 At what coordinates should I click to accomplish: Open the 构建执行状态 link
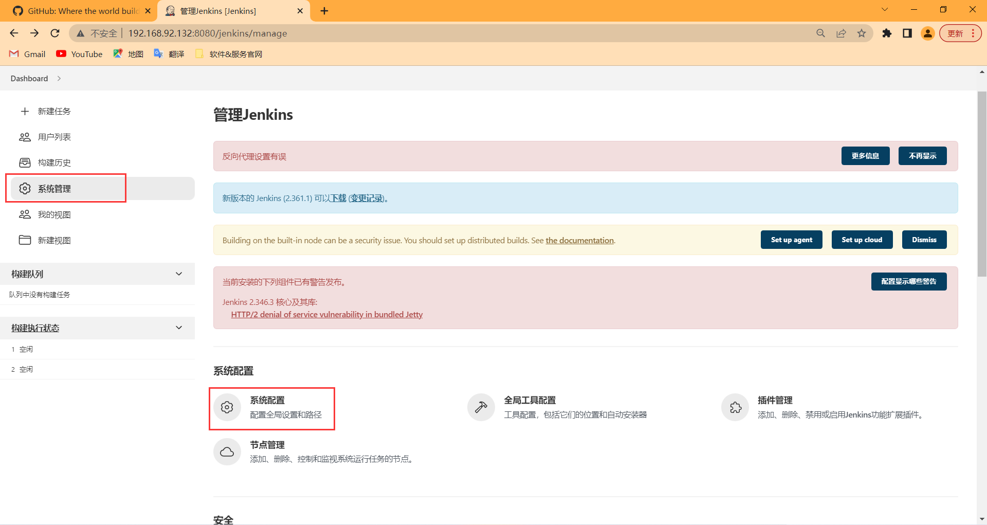pyautogui.click(x=35, y=328)
